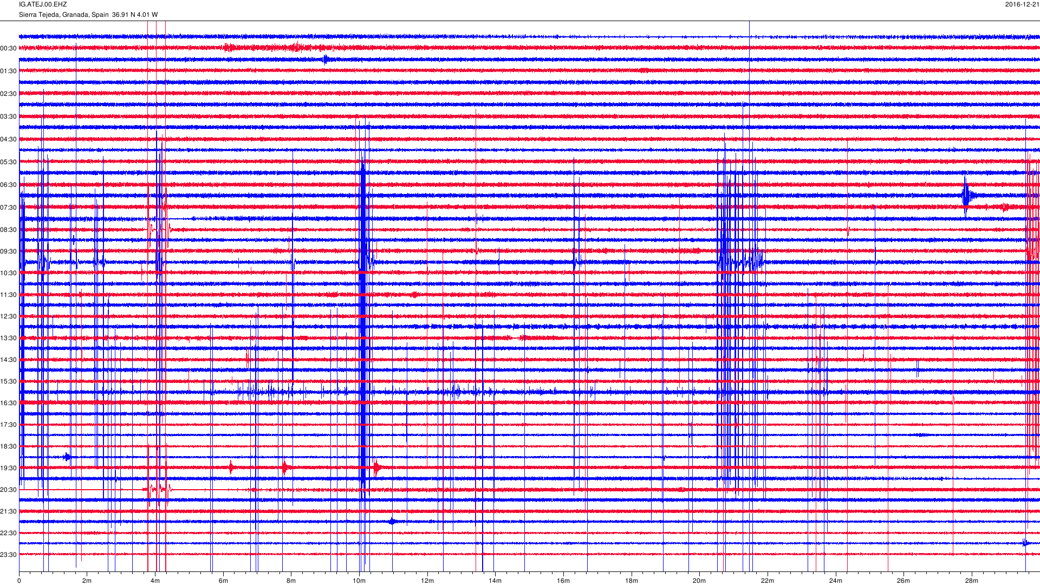Click the 20m axis label
This screenshot has height=585, width=1040.
699,581
